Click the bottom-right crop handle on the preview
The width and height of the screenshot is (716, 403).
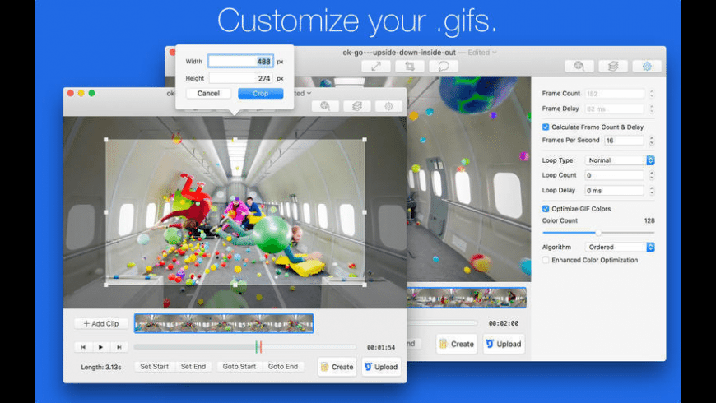pyautogui.click(x=365, y=285)
